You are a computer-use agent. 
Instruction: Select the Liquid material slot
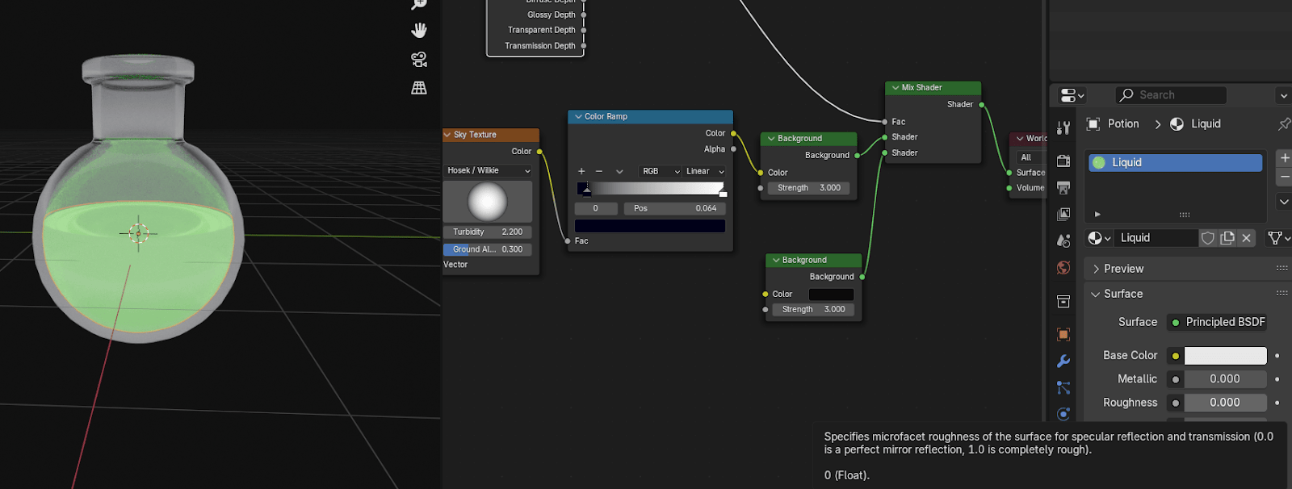1175,163
